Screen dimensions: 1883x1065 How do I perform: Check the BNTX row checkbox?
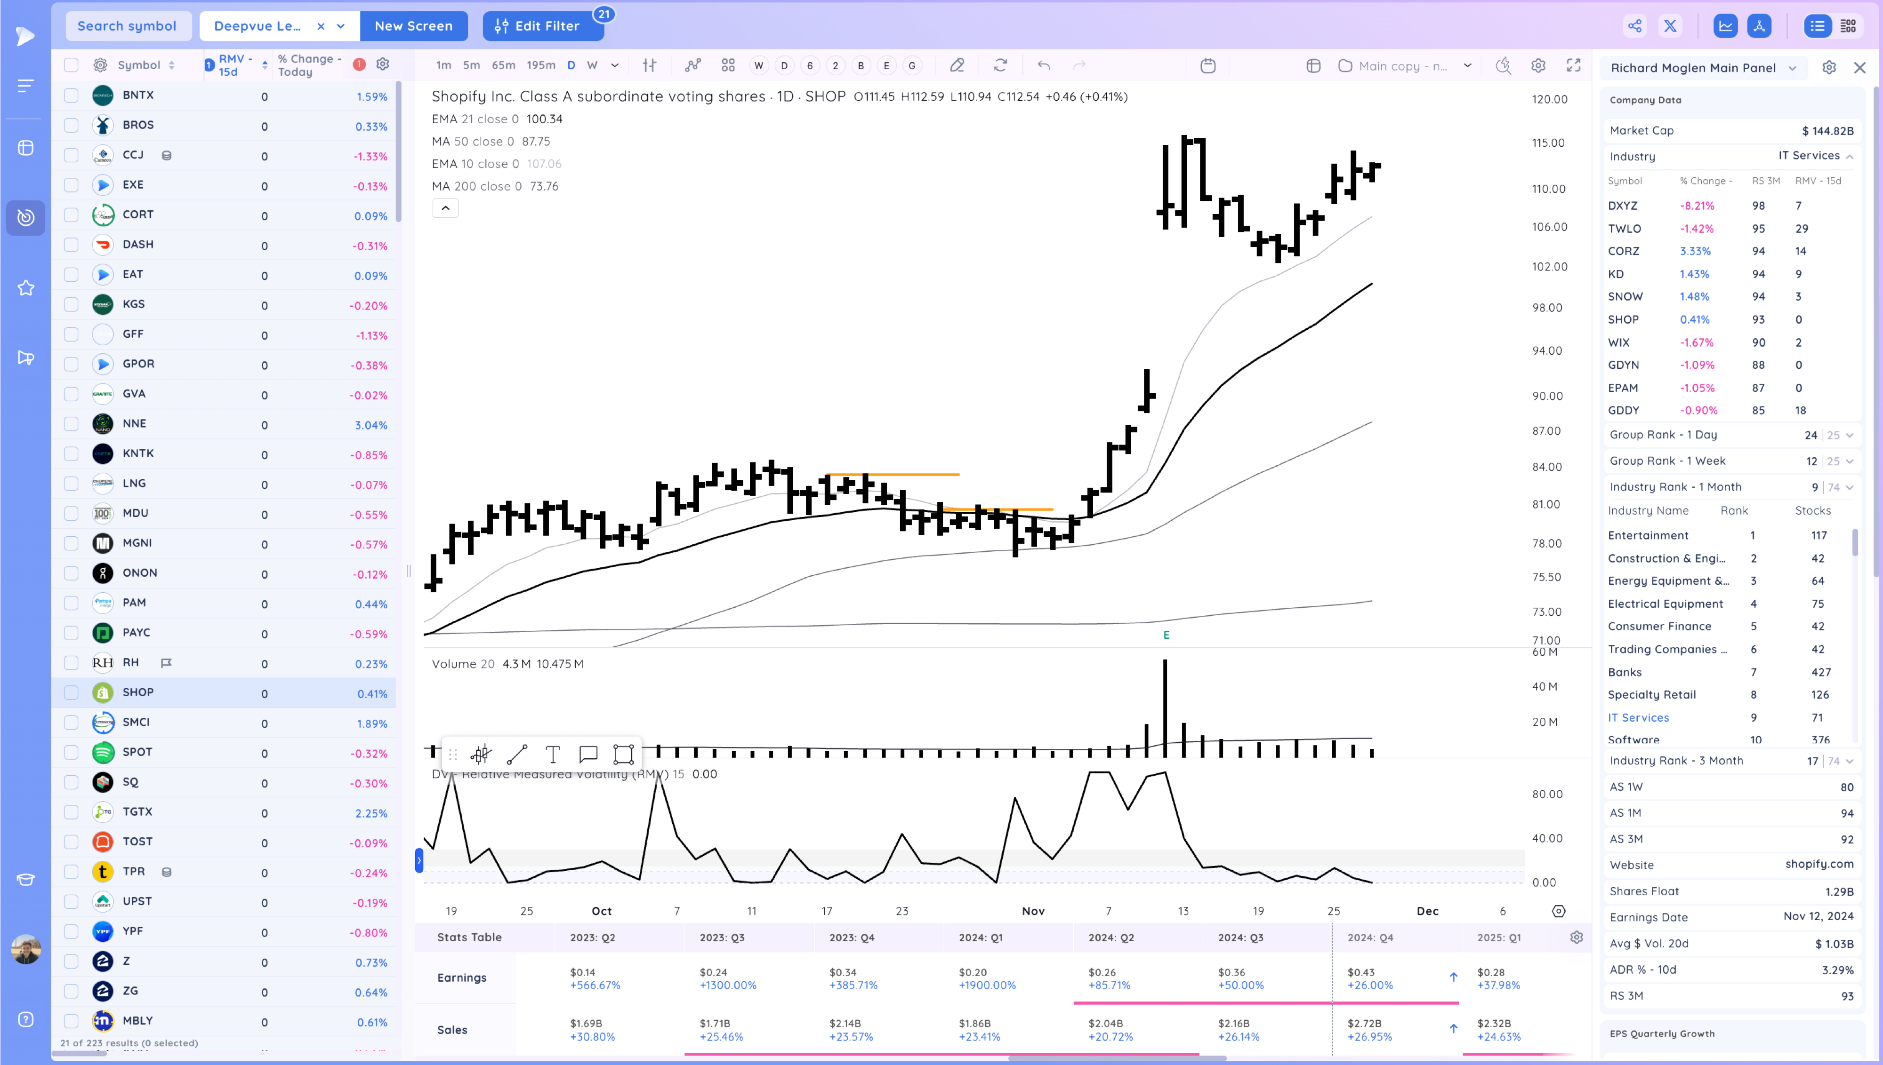coord(71,95)
